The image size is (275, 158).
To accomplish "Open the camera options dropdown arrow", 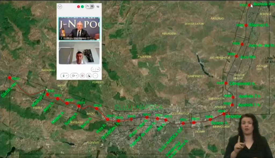I will pos(77,76).
